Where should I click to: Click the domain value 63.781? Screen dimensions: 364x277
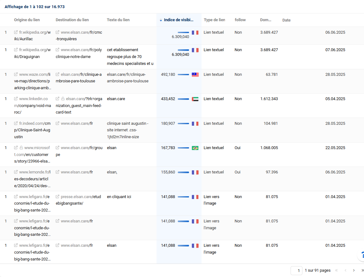(272, 75)
